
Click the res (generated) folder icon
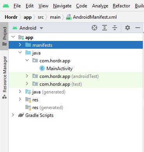pos(28,108)
